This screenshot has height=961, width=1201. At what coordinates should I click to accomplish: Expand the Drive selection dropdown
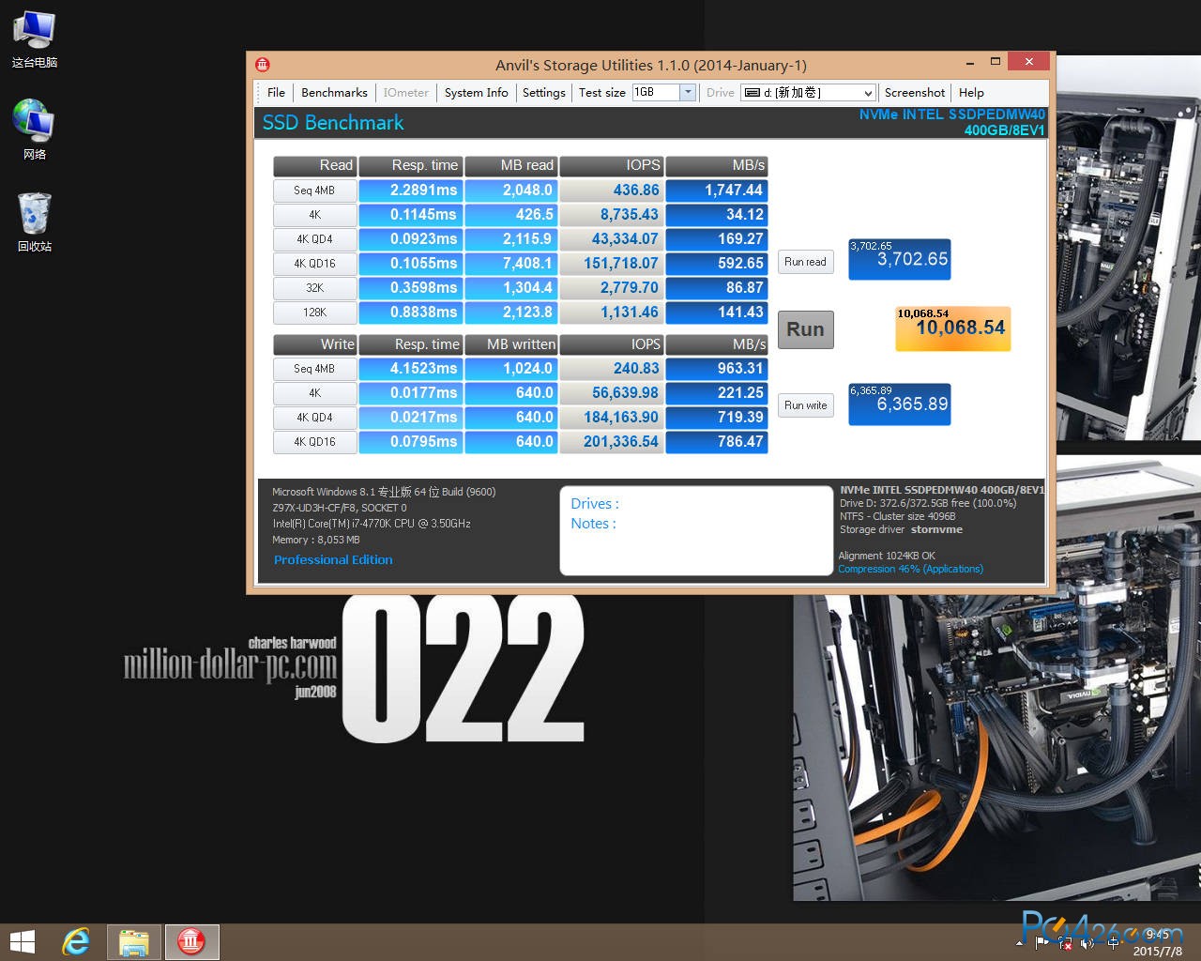[868, 93]
